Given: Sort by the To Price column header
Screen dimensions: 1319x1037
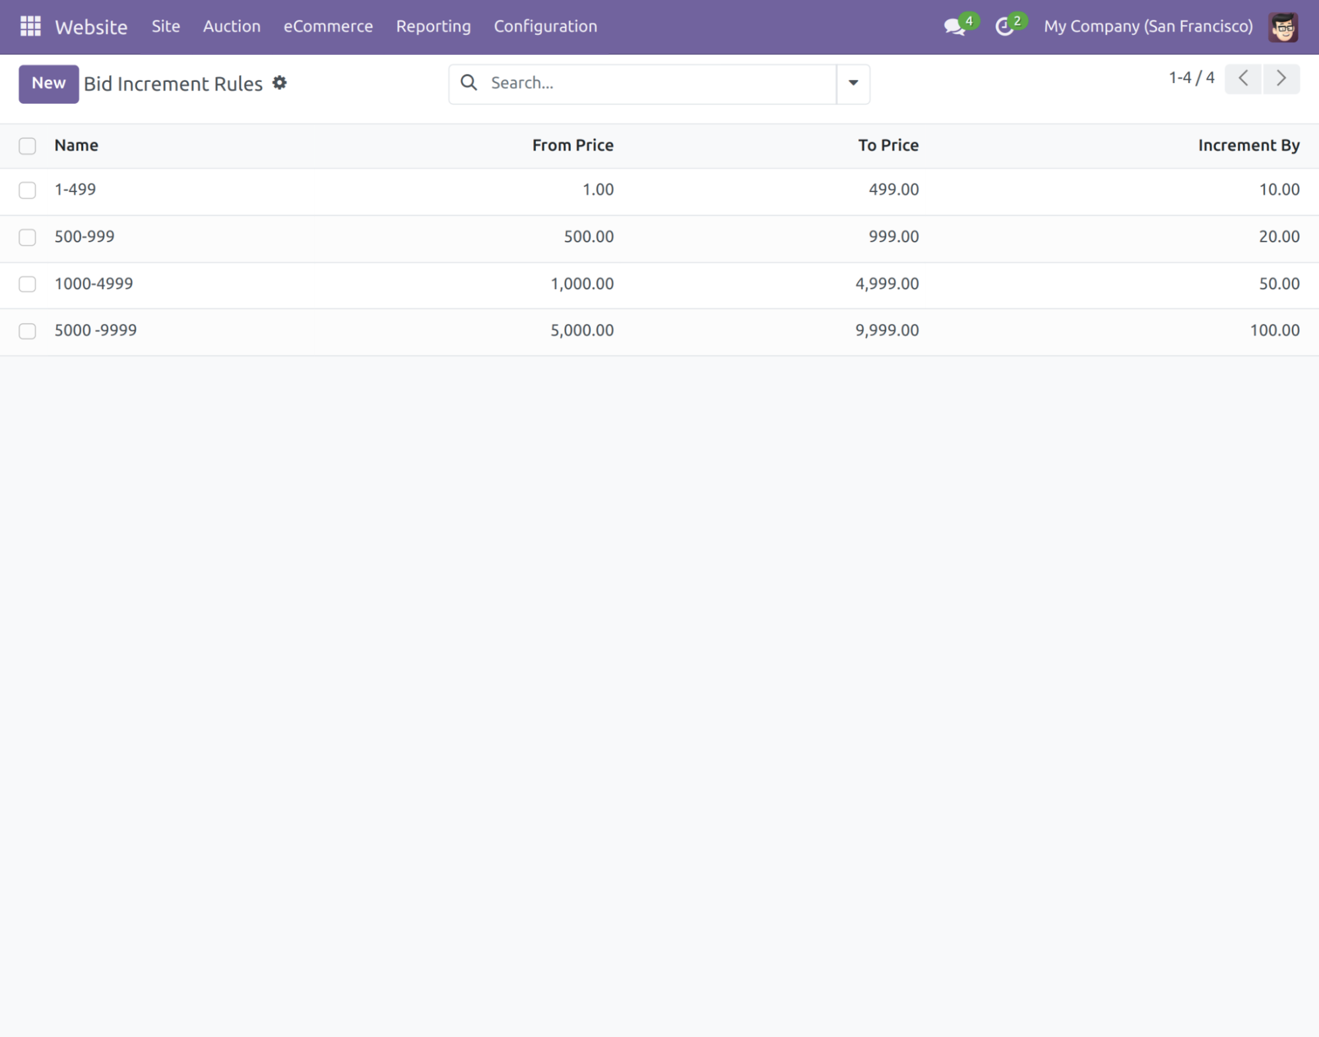Looking at the screenshot, I should (888, 145).
